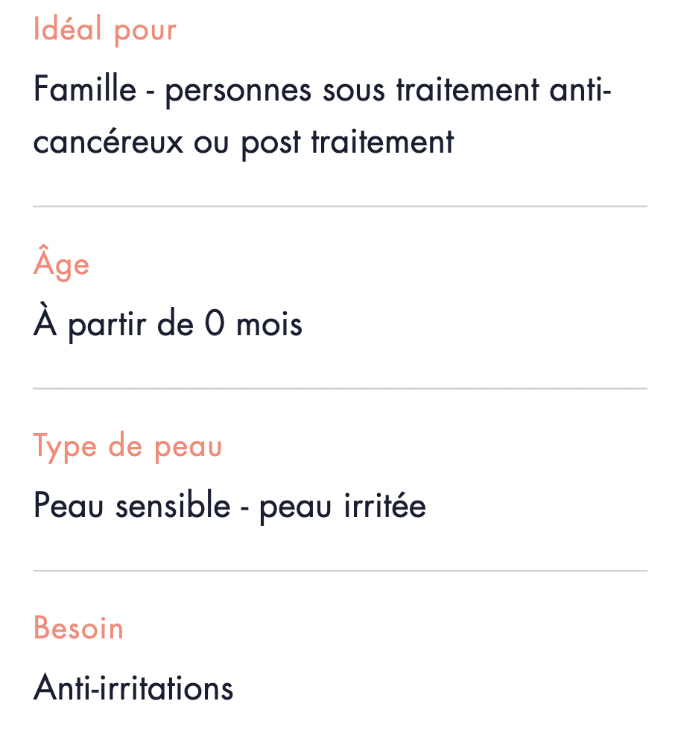Click the "peau irritée" value
678x739 pixels.
pyautogui.click(x=343, y=507)
